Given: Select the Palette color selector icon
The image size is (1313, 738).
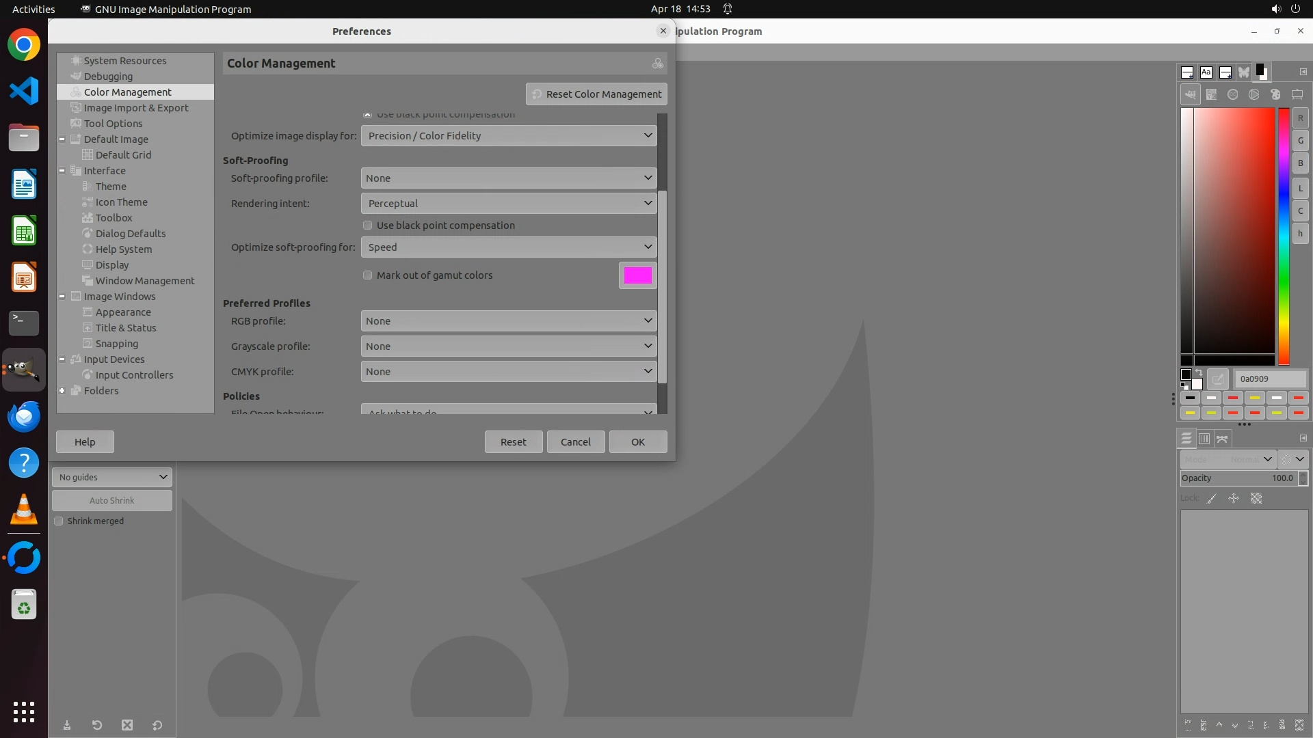Looking at the screenshot, I should pyautogui.click(x=1275, y=94).
